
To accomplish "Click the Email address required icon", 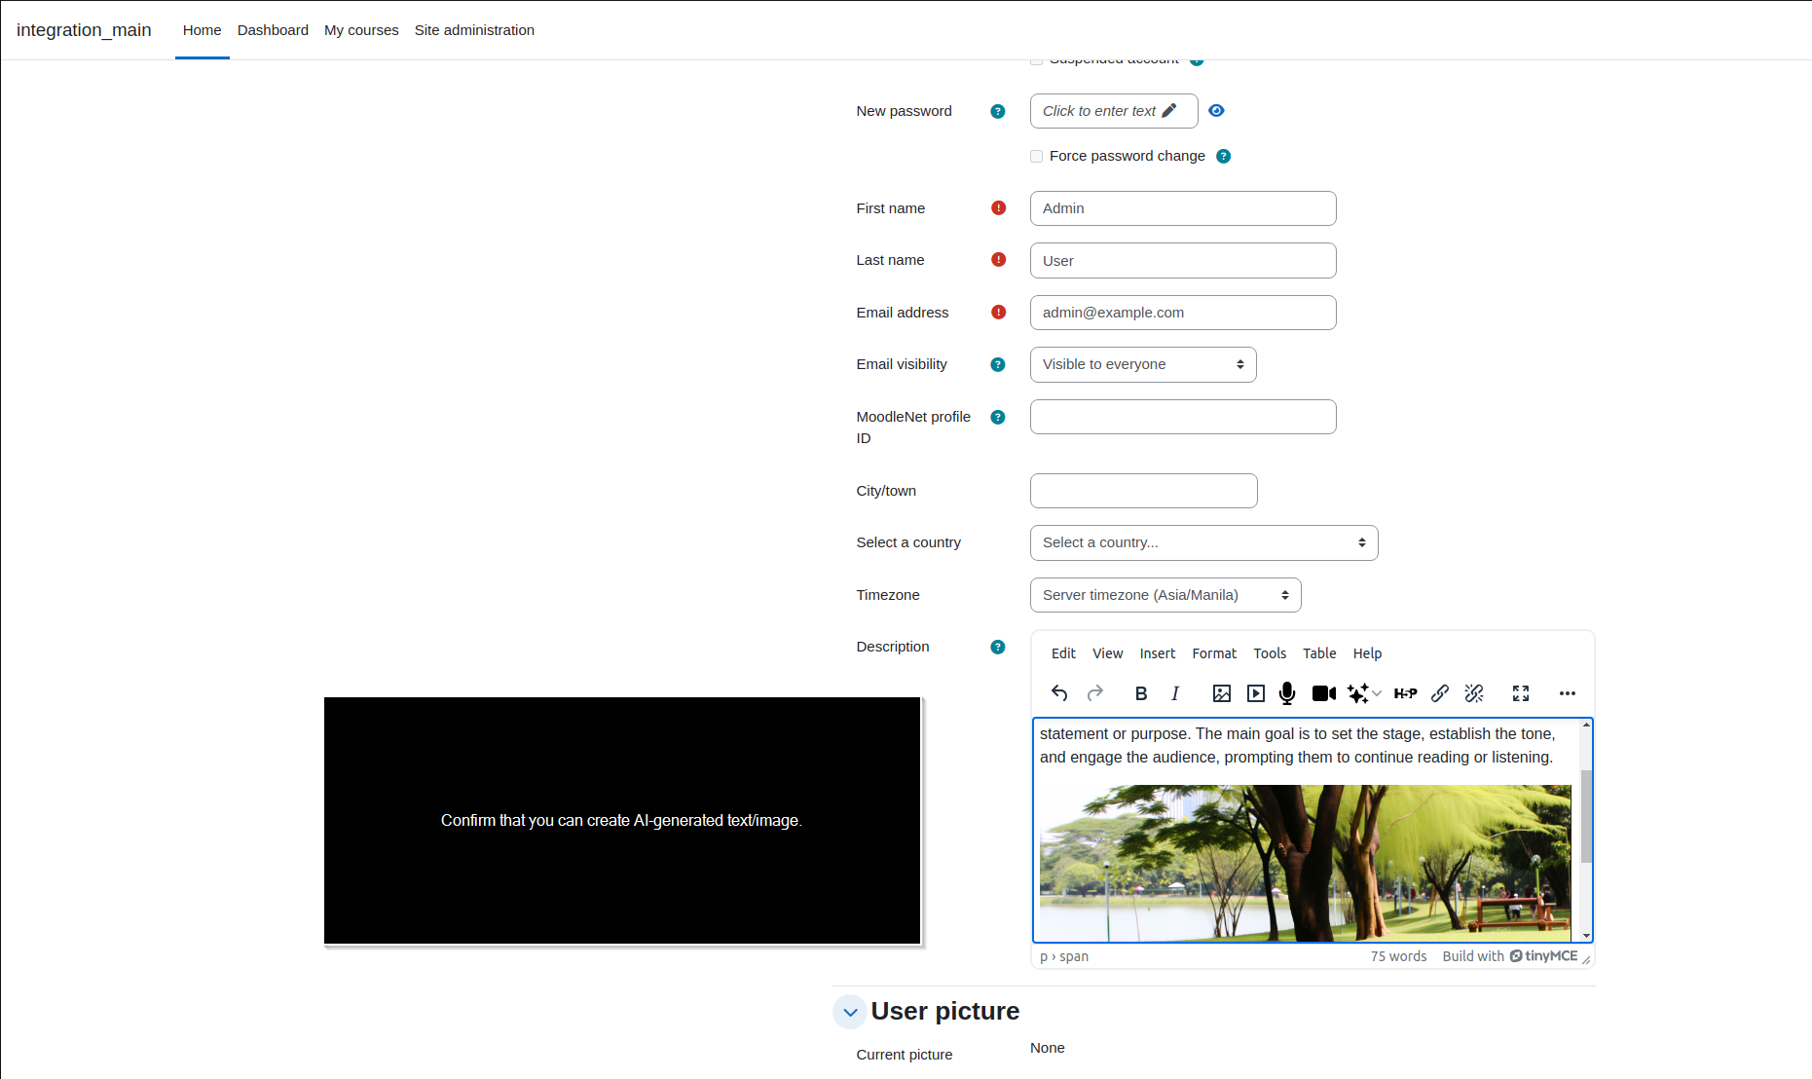I will tap(999, 312).
